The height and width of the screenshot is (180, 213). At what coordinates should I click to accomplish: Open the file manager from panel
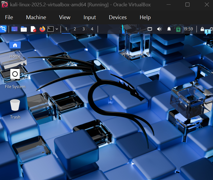point(24,29)
